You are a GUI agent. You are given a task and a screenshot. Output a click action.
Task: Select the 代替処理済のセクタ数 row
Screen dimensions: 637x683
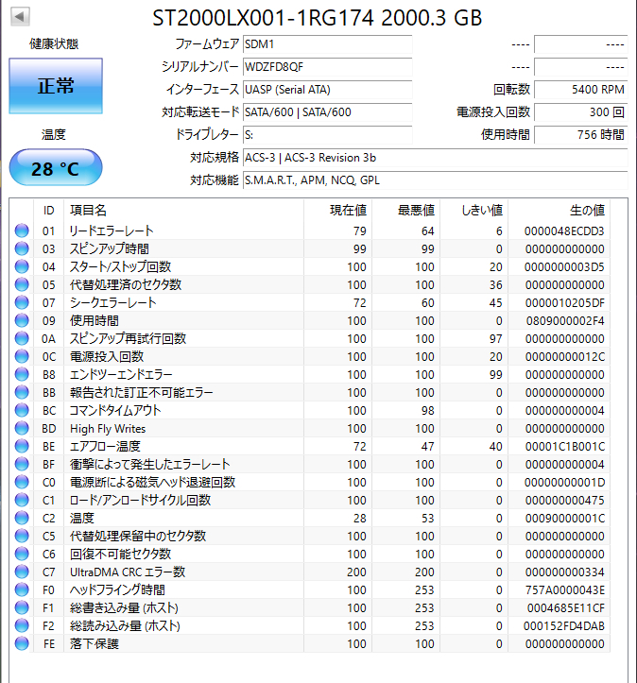tap(310, 285)
